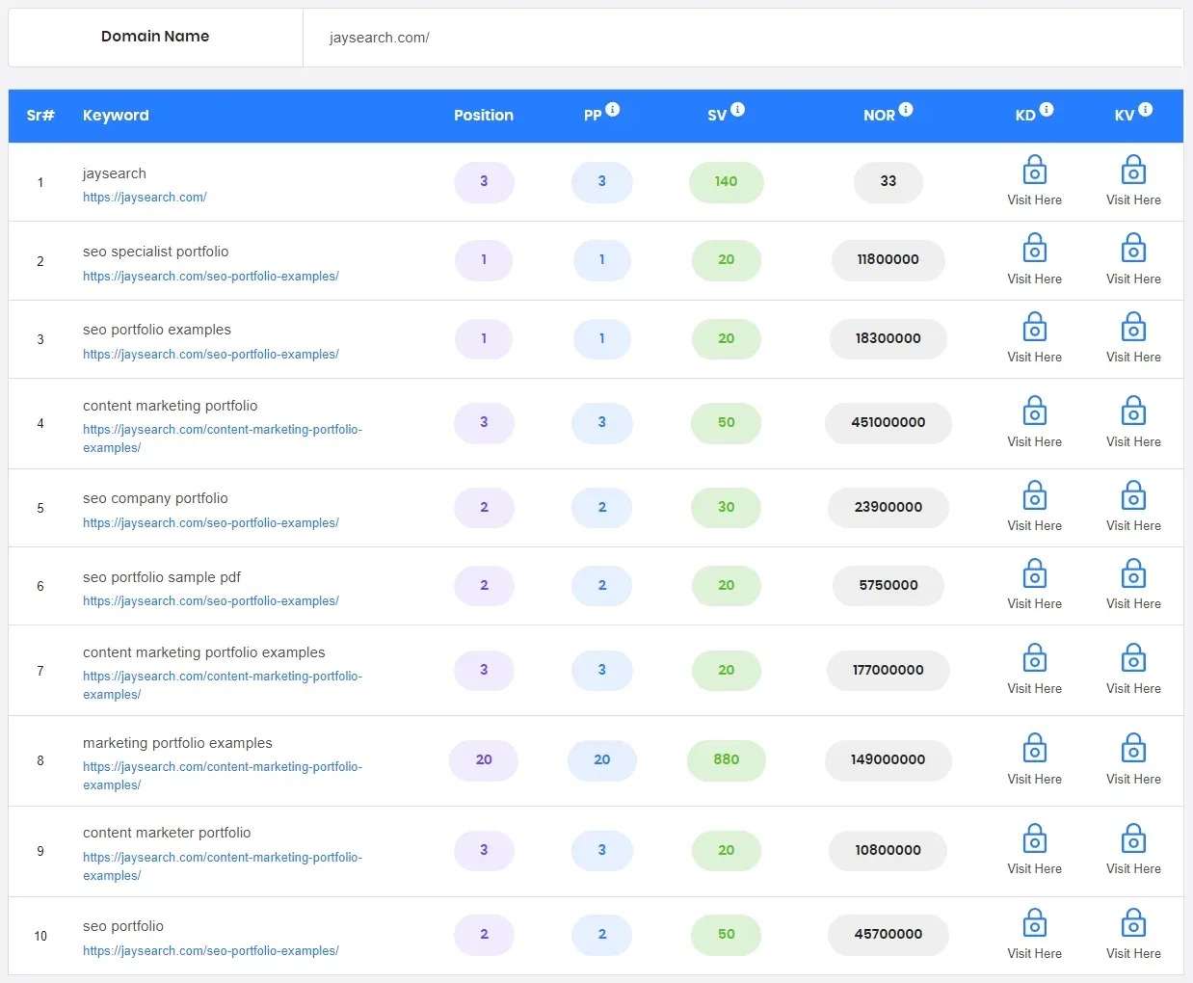Click KD lock icon for seo specialist portfolio

(1035, 248)
